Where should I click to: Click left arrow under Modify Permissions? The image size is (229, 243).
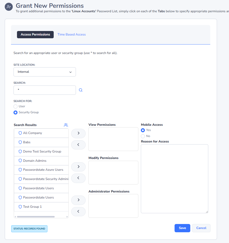(78, 178)
